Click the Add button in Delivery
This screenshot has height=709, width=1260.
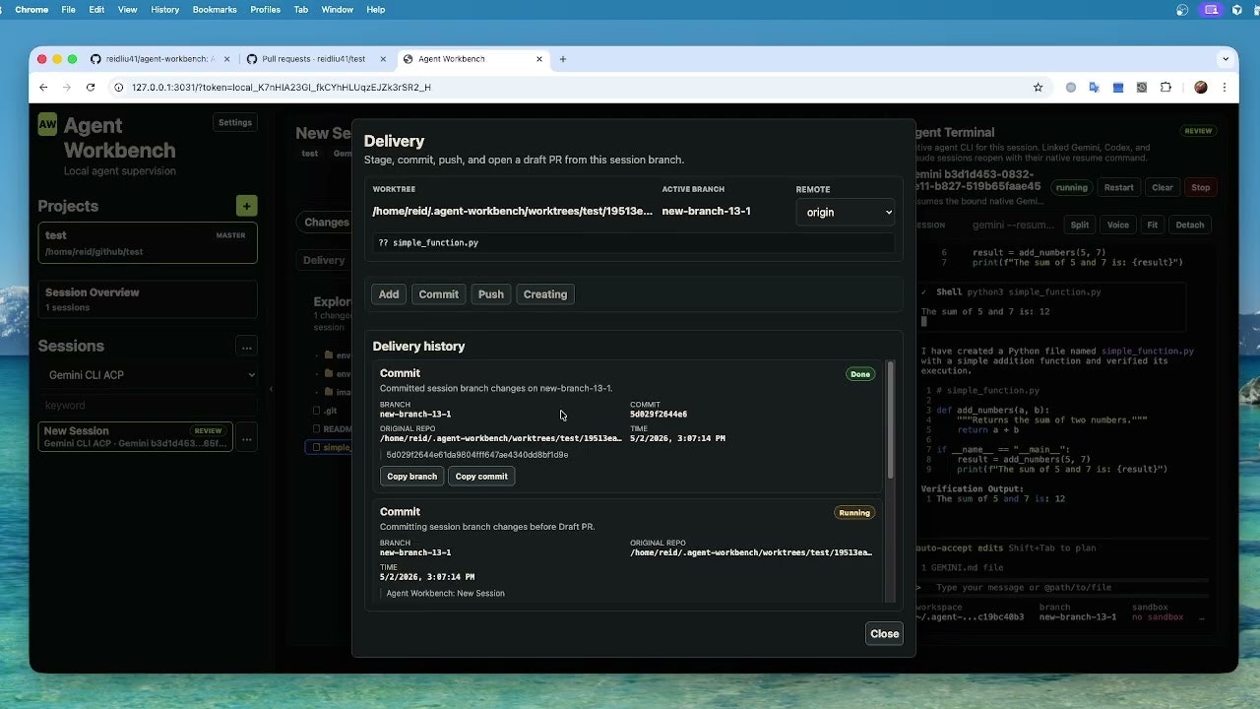pyautogui.click(x=389, y=294)
